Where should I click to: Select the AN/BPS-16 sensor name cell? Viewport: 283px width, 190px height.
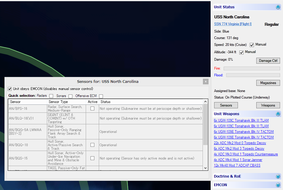click(28, 109)
